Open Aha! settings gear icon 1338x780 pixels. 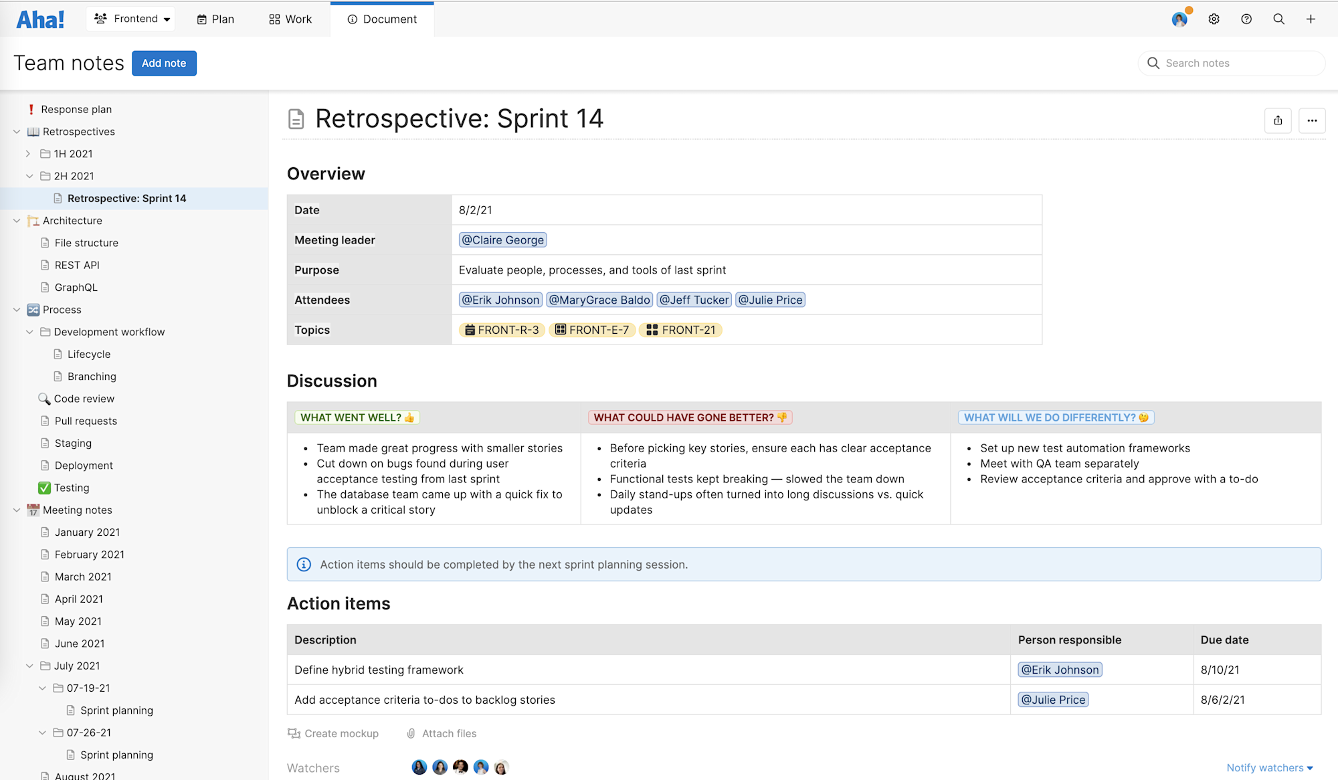[1214, 19]
